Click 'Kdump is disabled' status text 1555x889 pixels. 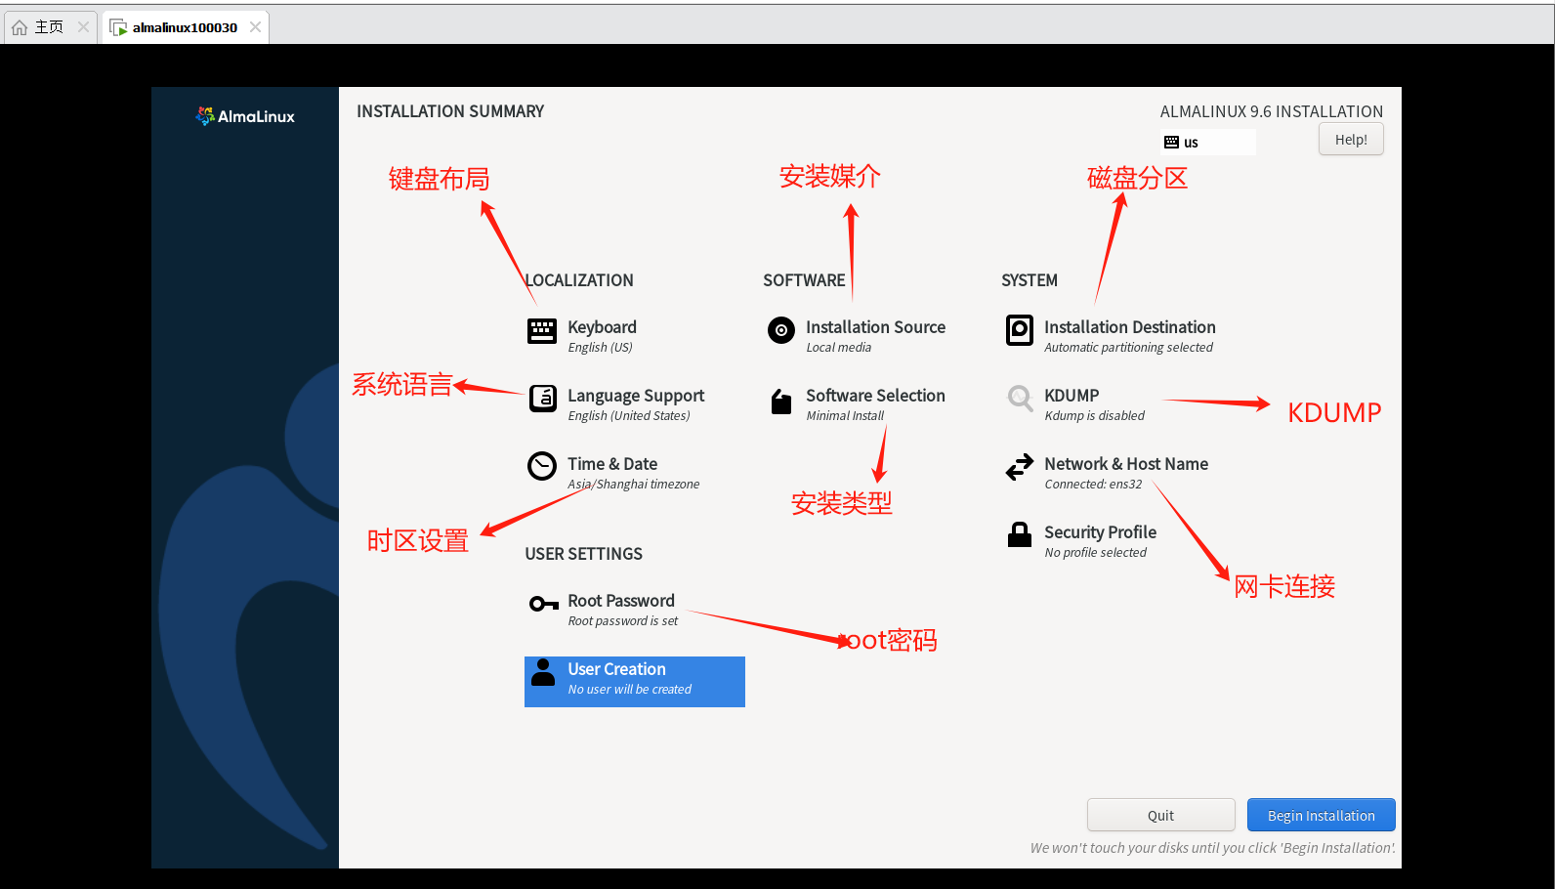pyautogui.click(x=1094, y=416)
